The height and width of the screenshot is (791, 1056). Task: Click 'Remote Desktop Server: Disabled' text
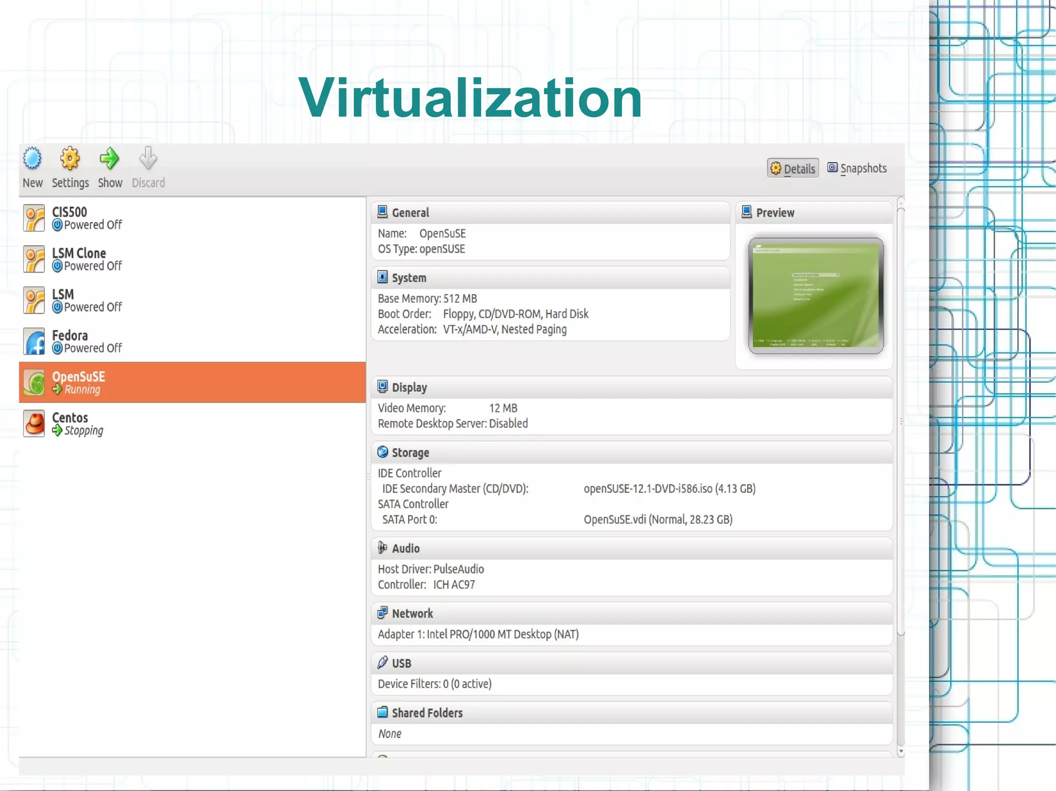(x=453, y=424)
